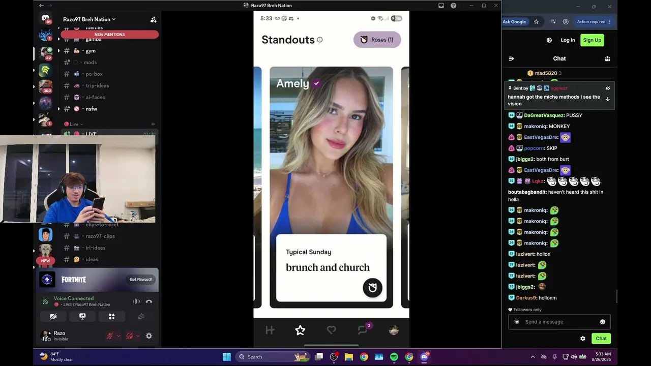Disconnect from the Discord voice channel
The height and width of the screenshot is (366, 651).
[149, 301]
